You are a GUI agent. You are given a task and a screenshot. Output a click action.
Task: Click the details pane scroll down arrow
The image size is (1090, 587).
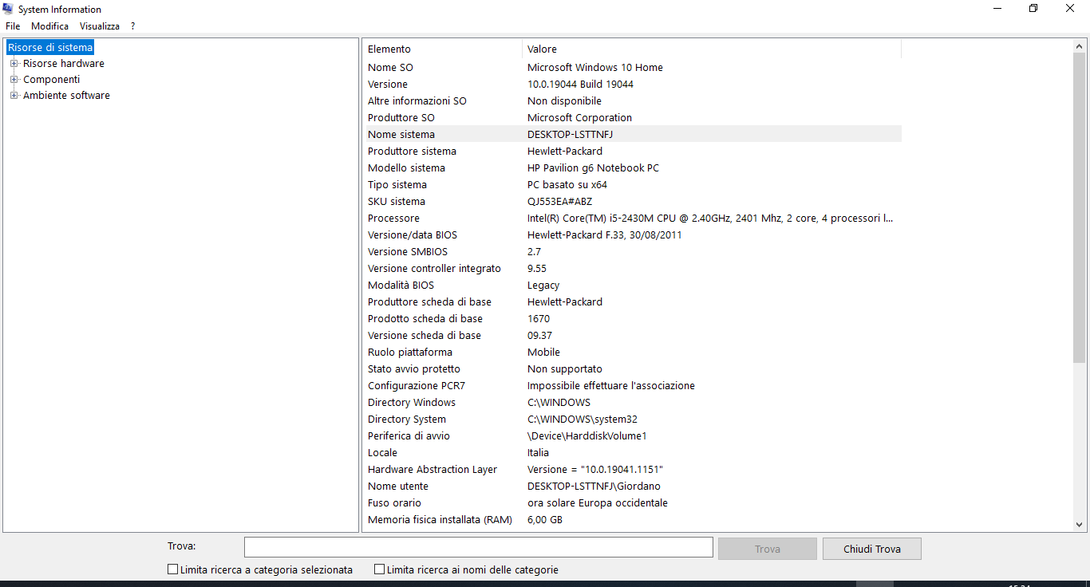coord(1080,525)
